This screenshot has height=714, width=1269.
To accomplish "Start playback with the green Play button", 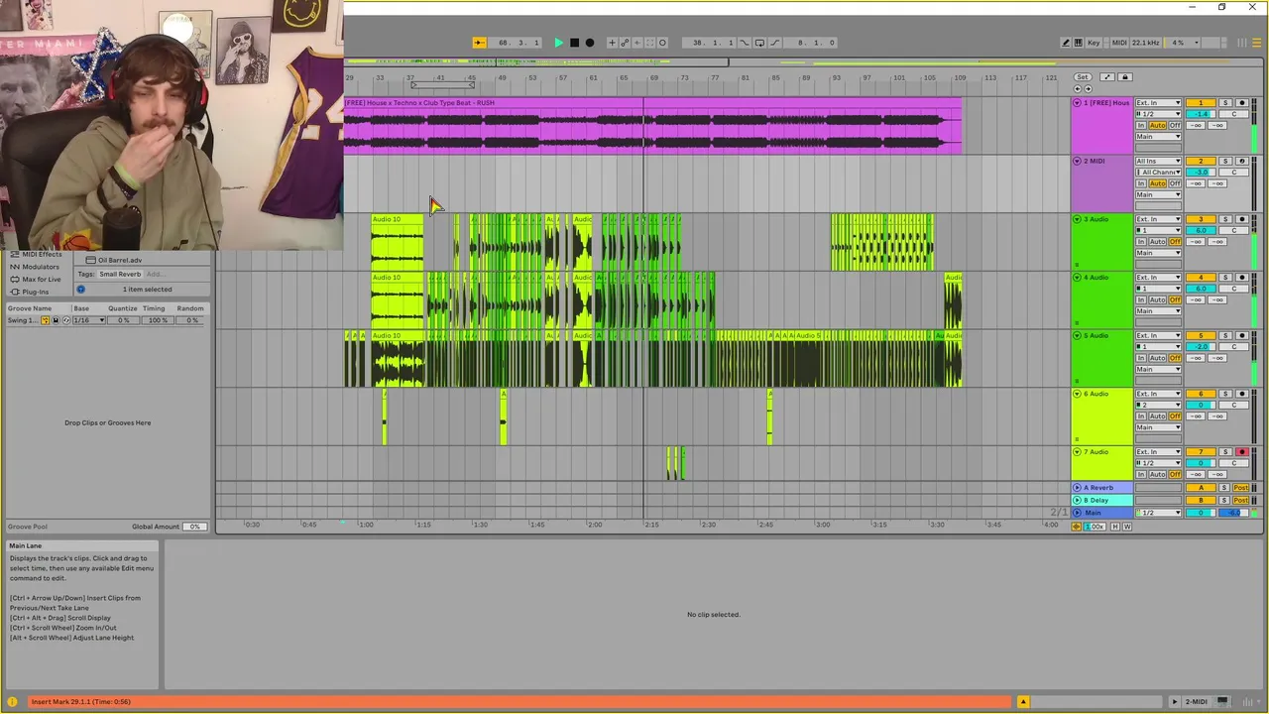I will pos(559,43).
